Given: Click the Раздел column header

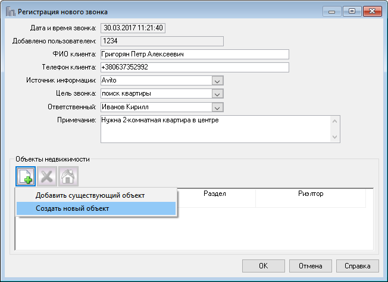Looking at the screenshot, I should (x=215, y=194).
